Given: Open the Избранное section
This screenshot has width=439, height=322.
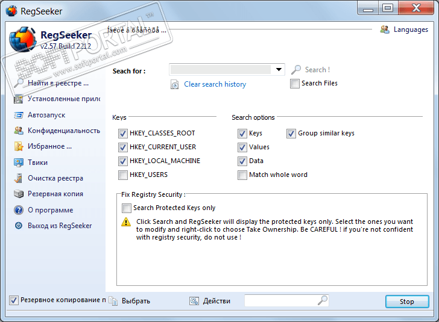Looking at the screenshot, I should [49, 146].
